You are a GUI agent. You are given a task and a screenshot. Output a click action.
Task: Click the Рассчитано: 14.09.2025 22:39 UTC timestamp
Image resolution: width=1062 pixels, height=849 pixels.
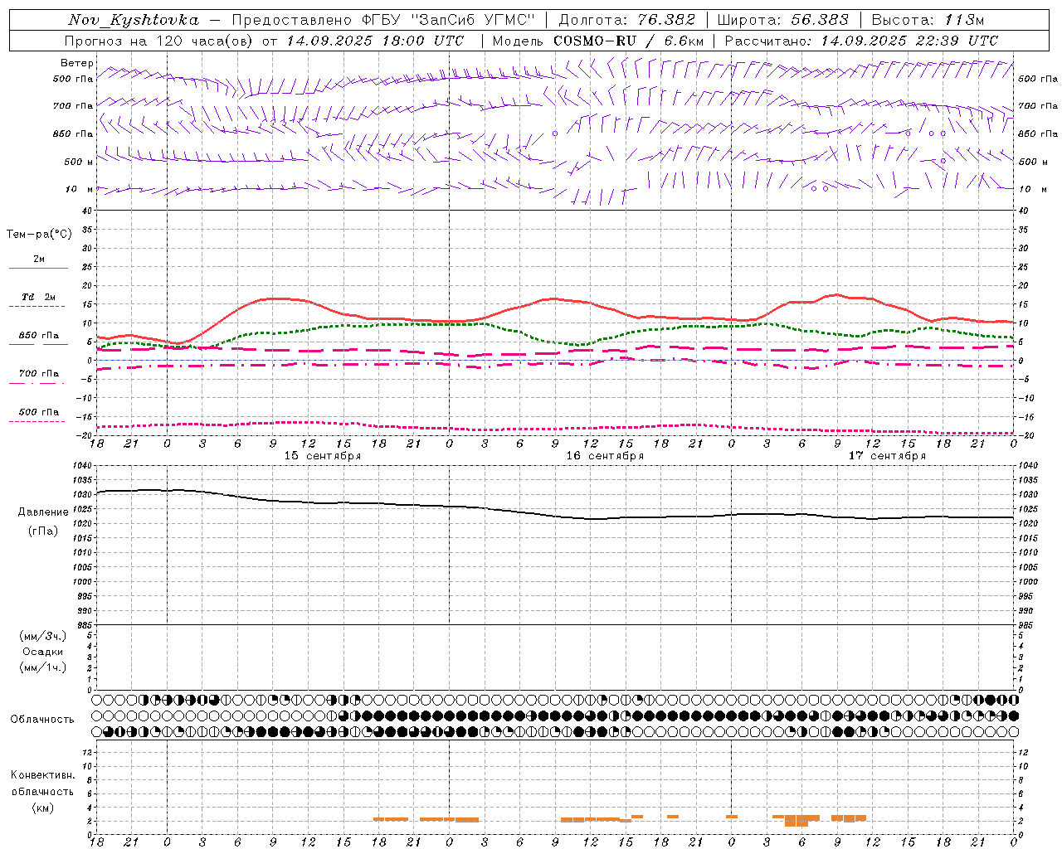861,41
